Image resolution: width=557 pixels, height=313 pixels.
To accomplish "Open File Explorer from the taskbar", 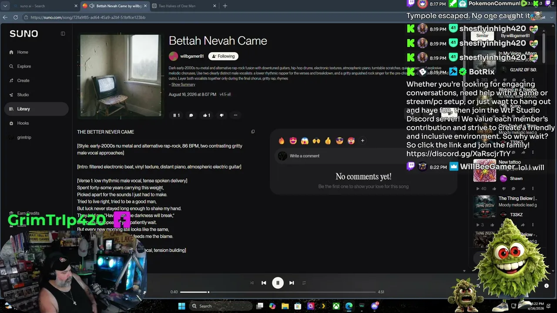I will point(285,306).
